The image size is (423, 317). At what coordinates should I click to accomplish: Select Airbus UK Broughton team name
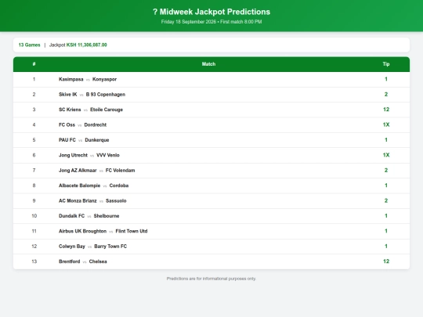(x=82, y=231)
